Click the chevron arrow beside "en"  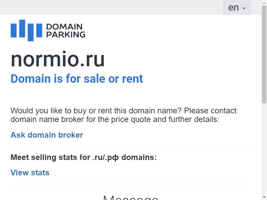244,8
